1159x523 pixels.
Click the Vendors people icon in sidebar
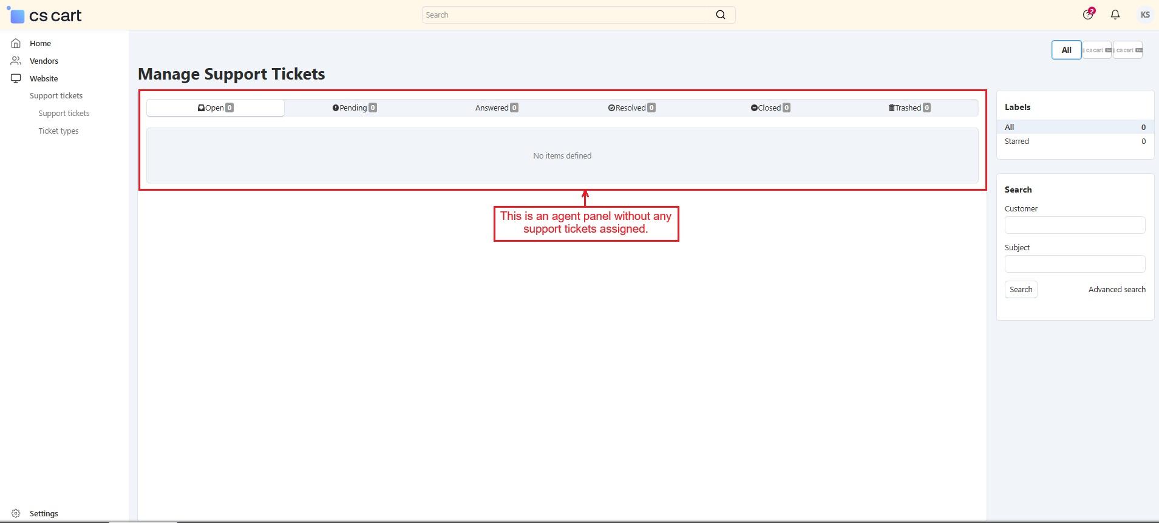(16, 61)
